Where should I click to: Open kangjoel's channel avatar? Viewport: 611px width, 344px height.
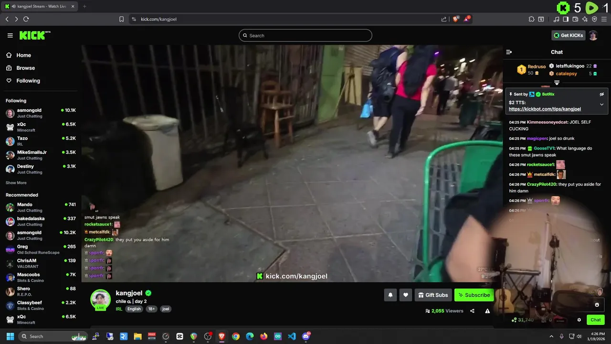(101, 300)
